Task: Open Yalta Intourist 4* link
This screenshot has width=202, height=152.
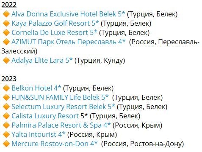Action: pyautogui.click(x=39, y=134)
